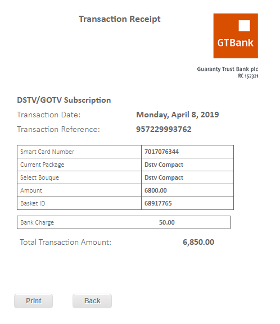
Task: Click the Bank Charge label
Action: pos(37,222)
